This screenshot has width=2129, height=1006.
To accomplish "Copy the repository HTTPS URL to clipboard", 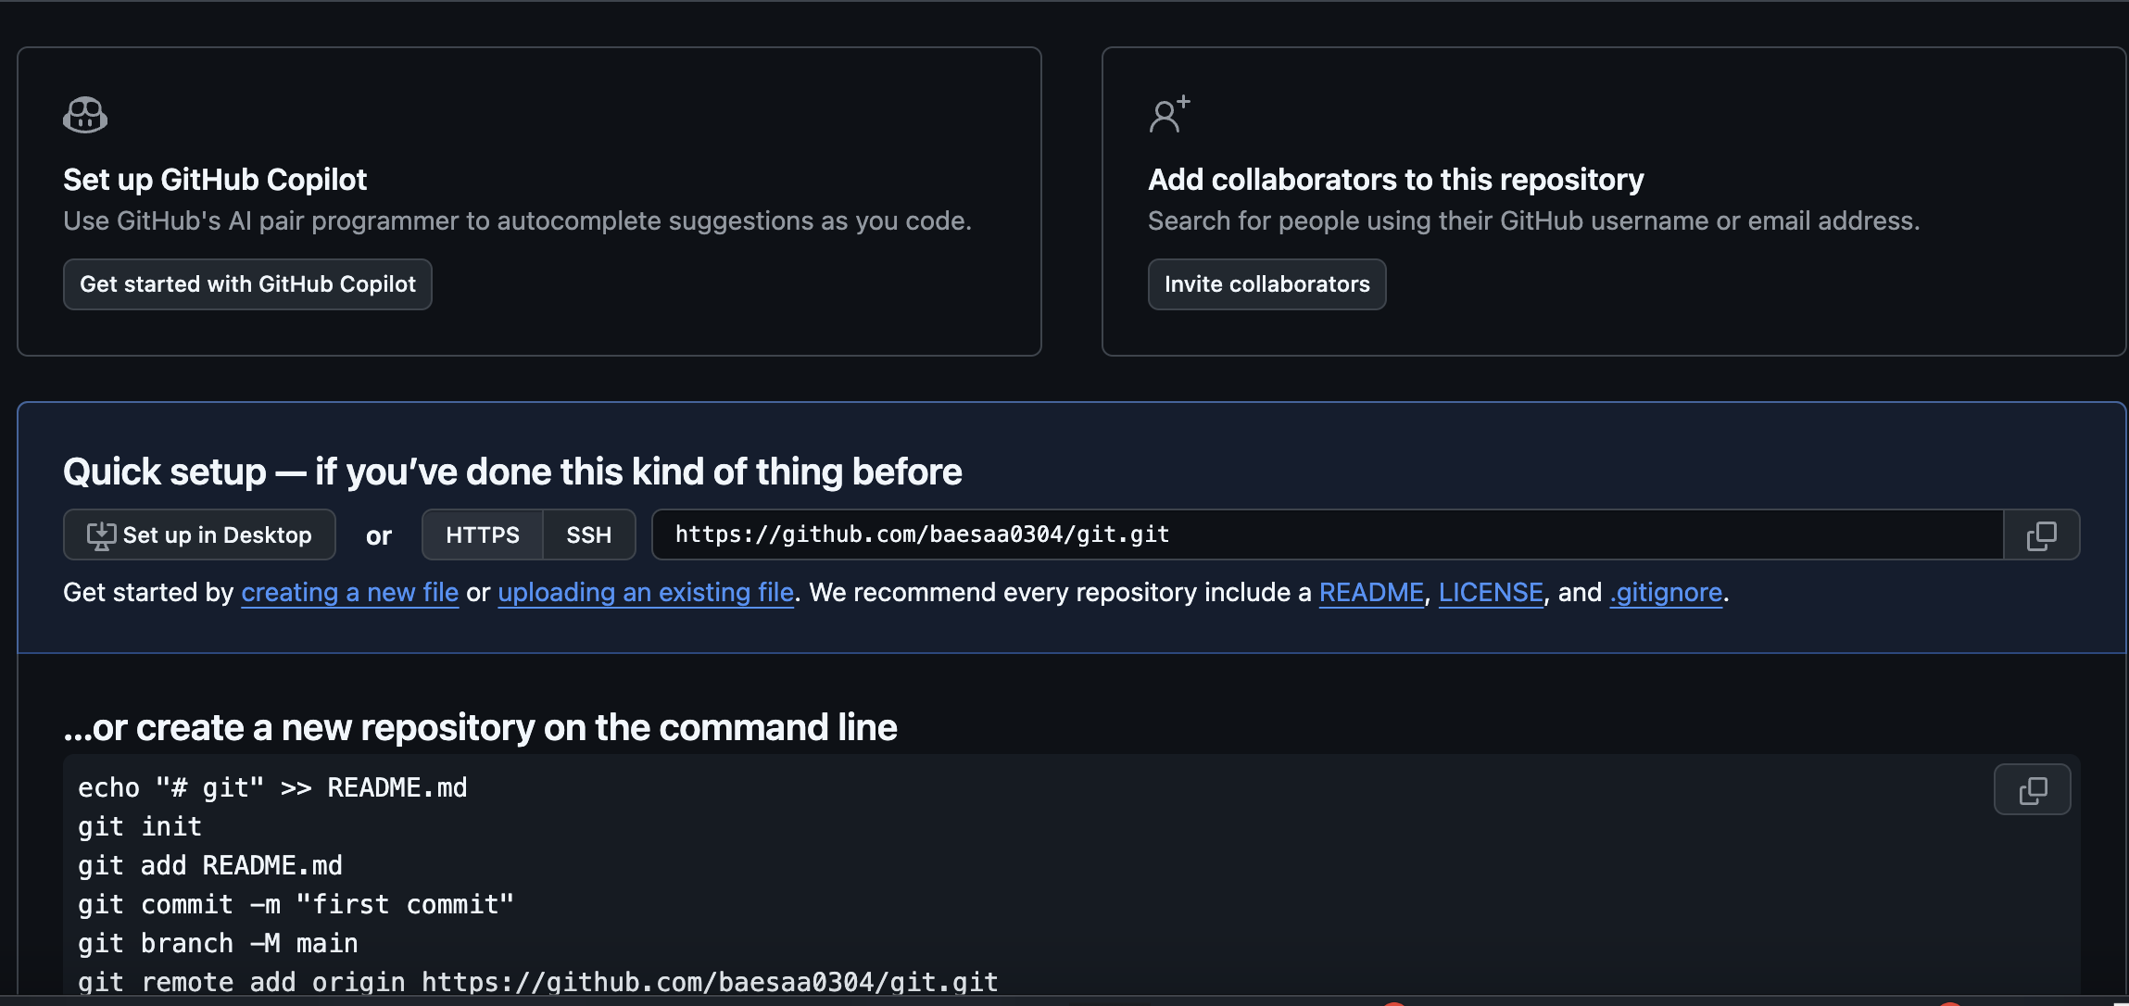I will [x=2041, y=535].
